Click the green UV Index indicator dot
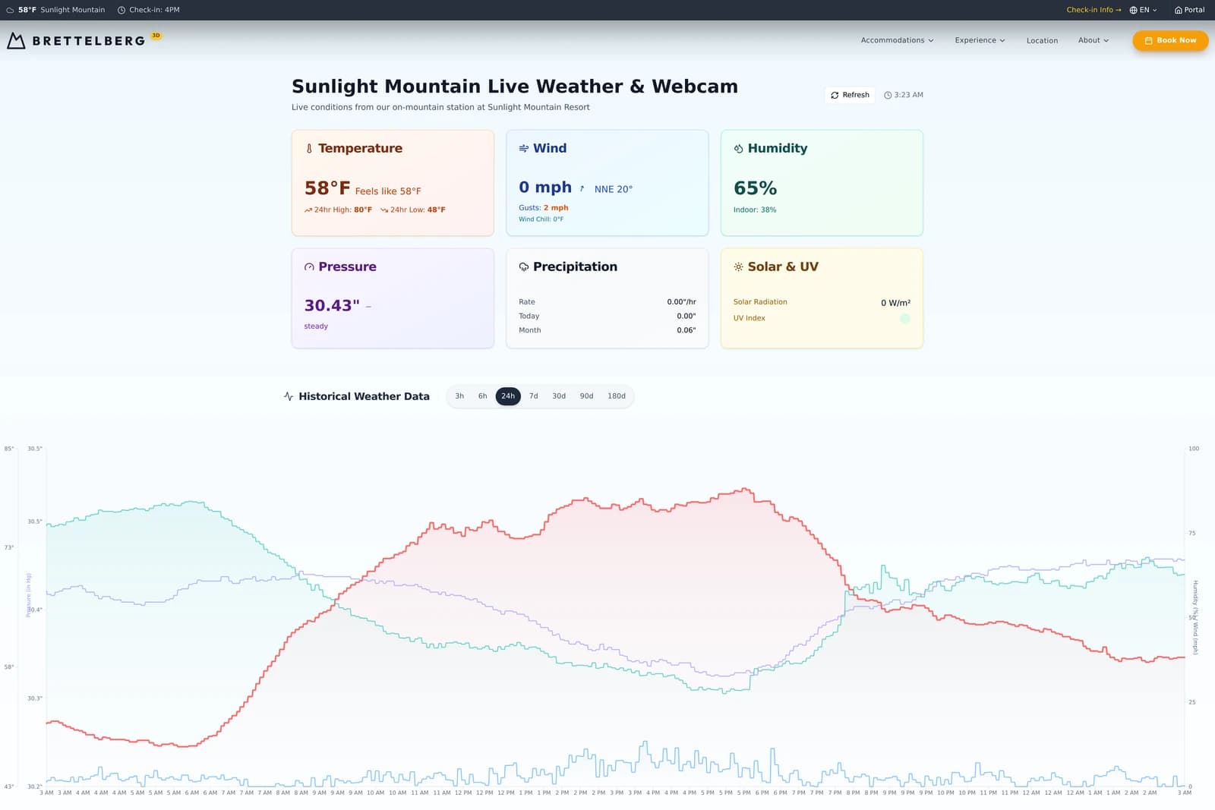The height and width of the screenshot is (810, 1215). (x=905, y=319)
